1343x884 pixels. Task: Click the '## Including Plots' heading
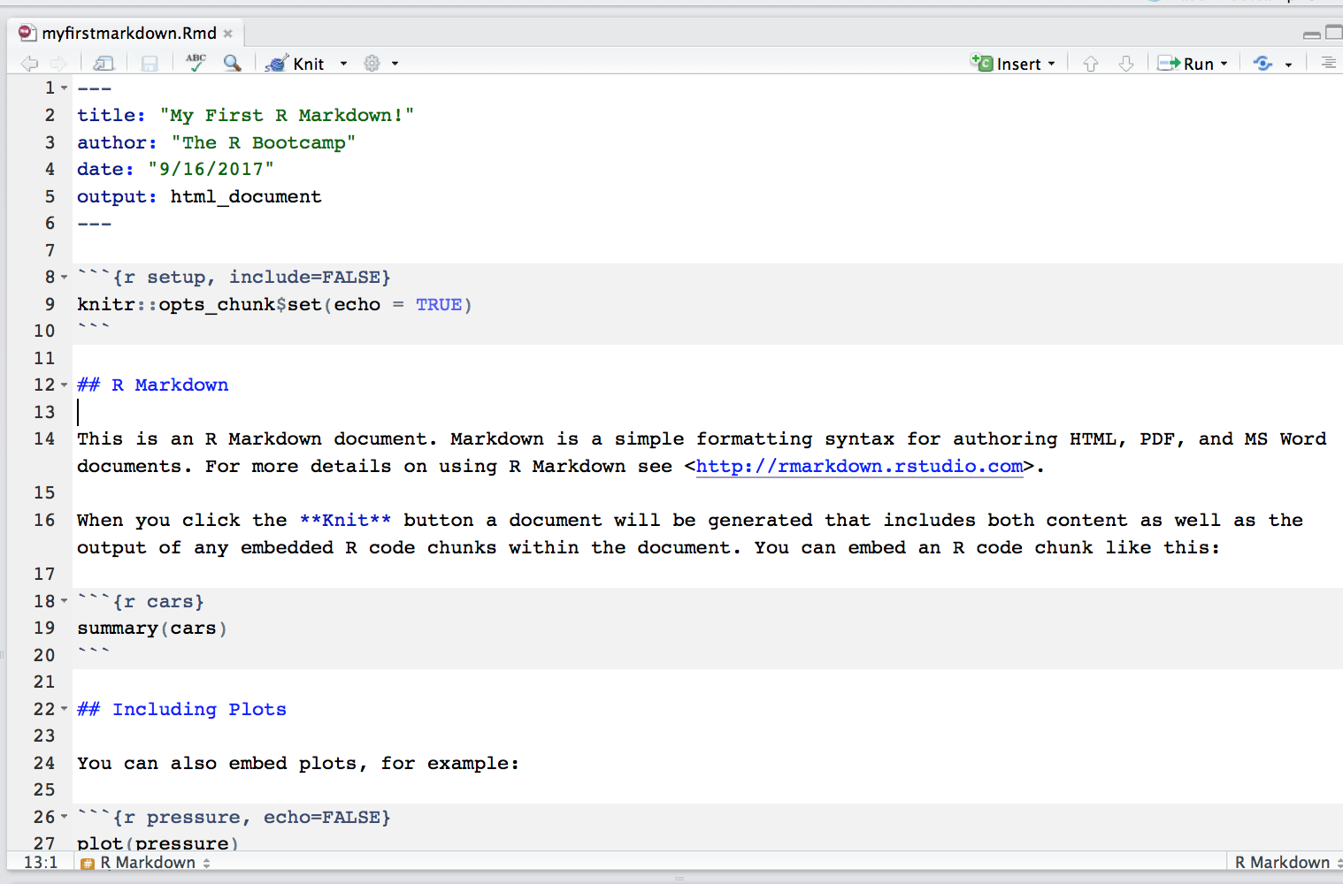(x=181, y=709)
